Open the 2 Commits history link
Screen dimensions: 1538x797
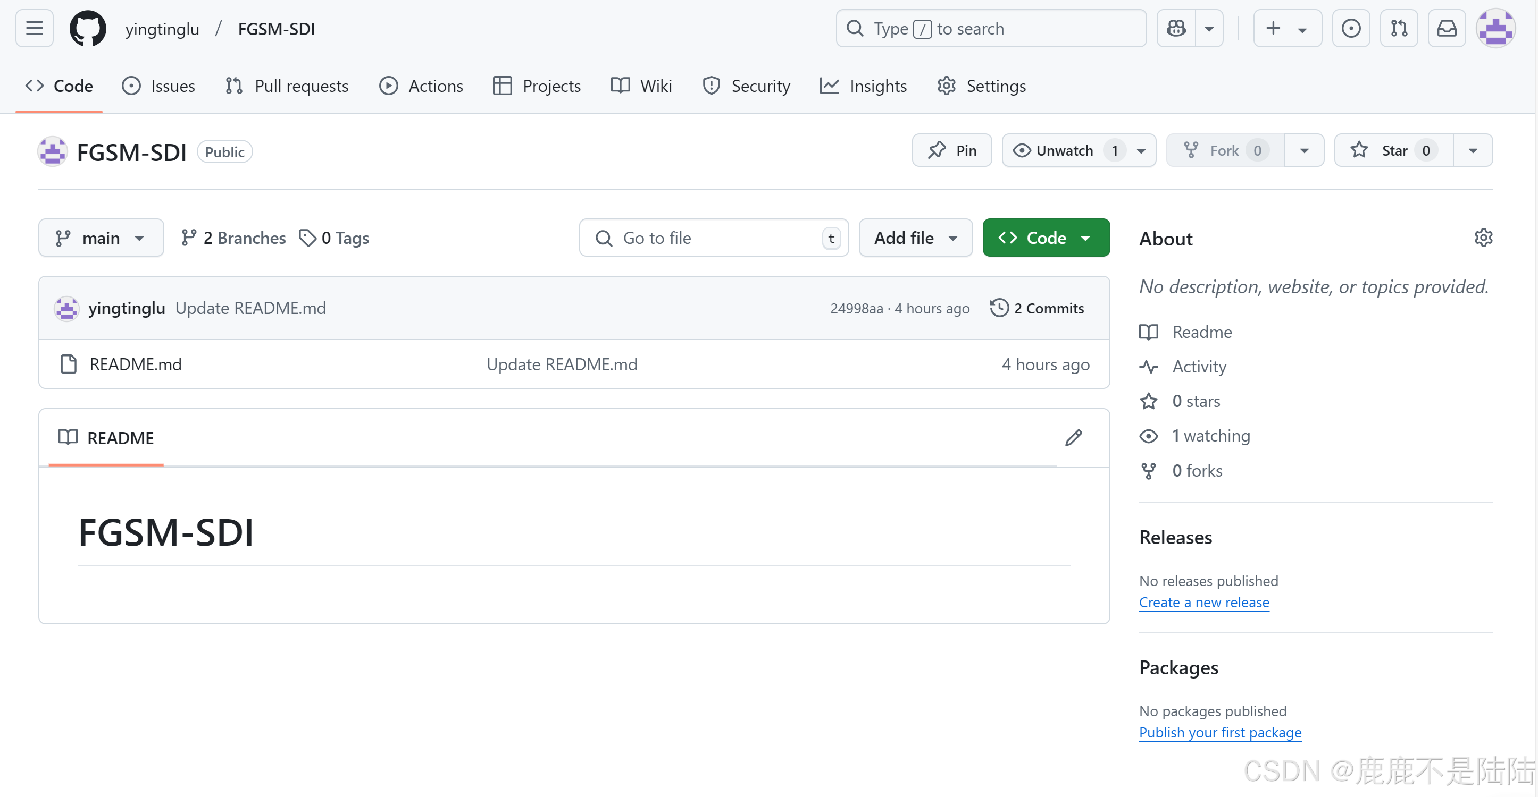tap(1037, 308)
